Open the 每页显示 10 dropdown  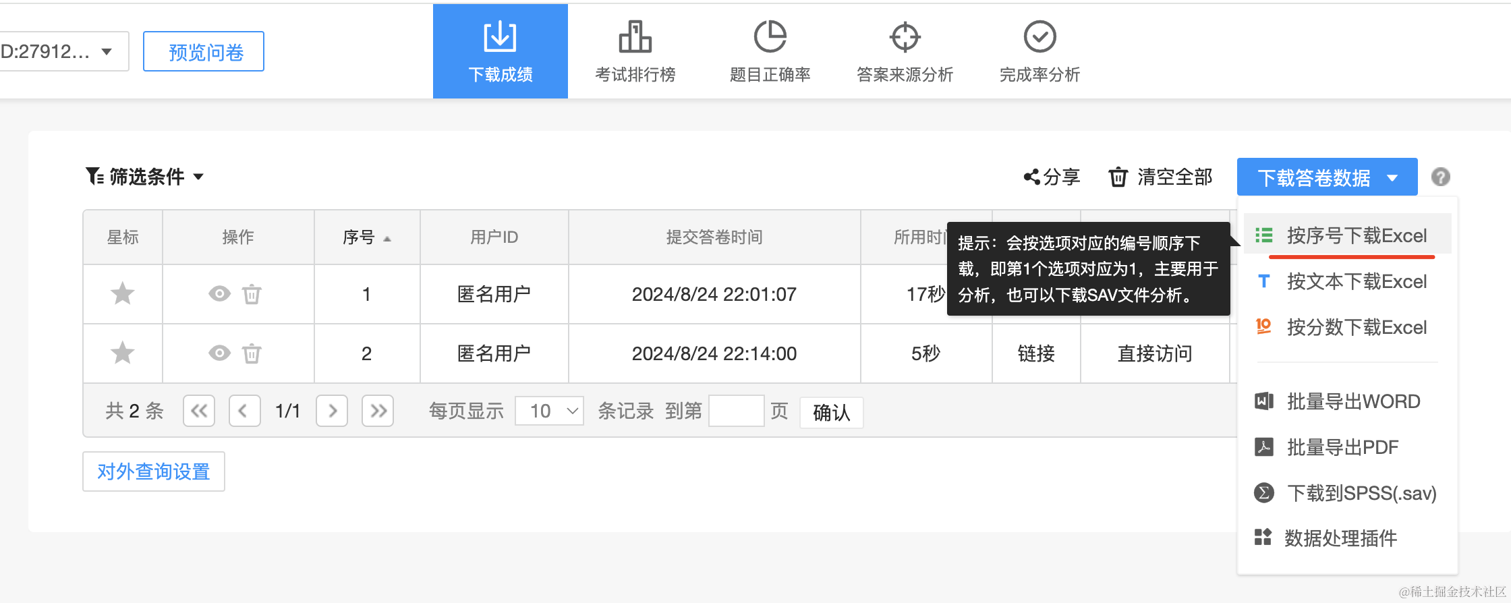point(549,411)
